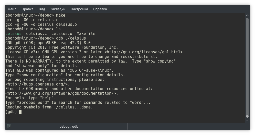The height and width of the screenshot is (135, 255).
Task: Click the bugs.opensuse.org URL
Action: pyautogui.click(x=37, y=84)
